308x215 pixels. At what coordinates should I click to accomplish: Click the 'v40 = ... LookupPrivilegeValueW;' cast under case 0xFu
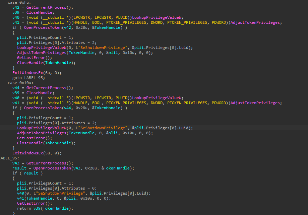pos(98,17)
